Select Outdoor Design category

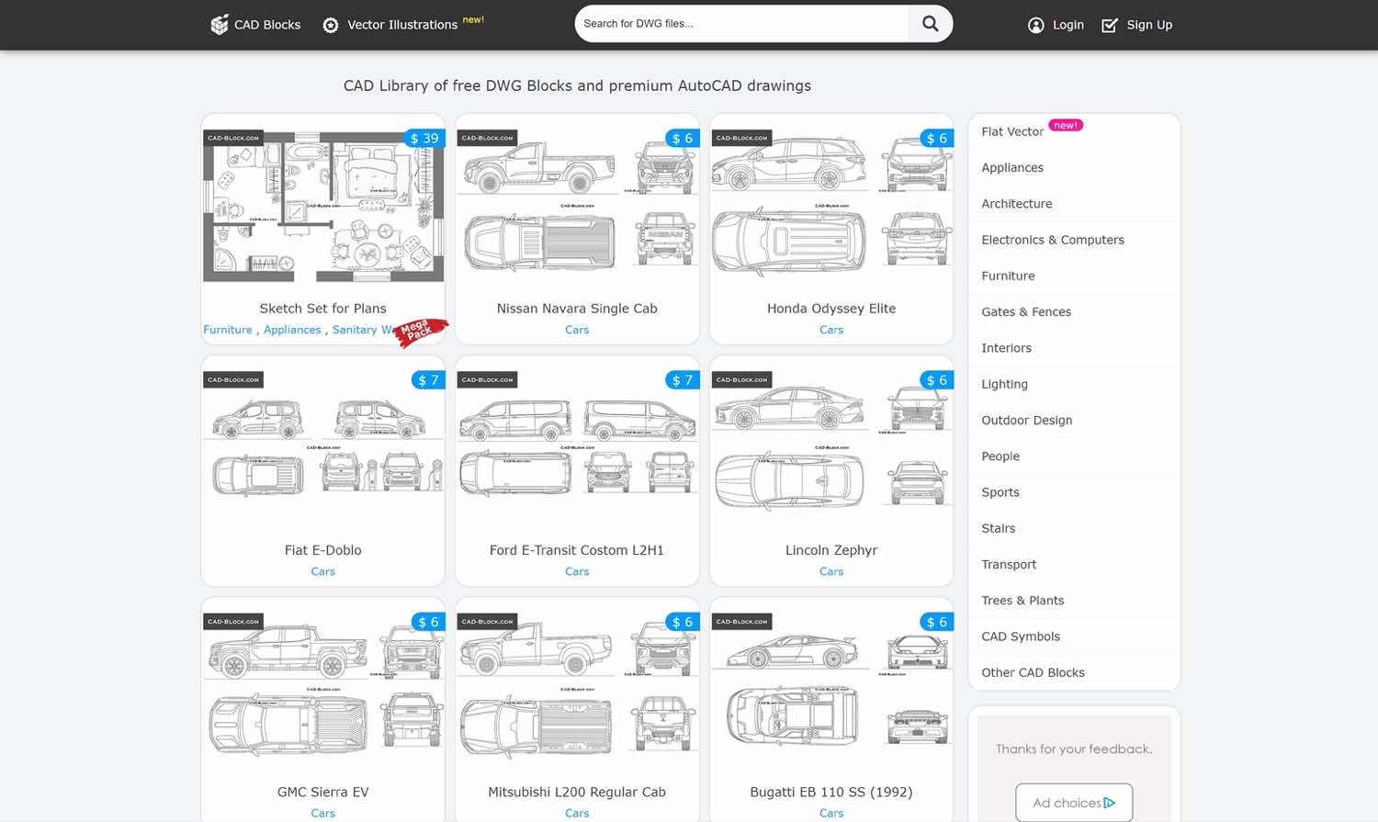pos(1027,420)
